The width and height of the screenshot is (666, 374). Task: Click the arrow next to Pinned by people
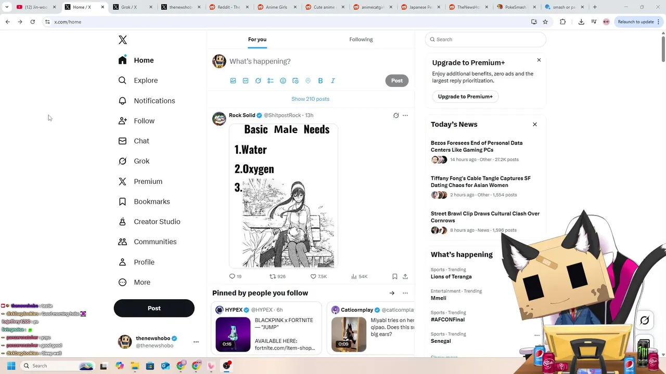392,293
